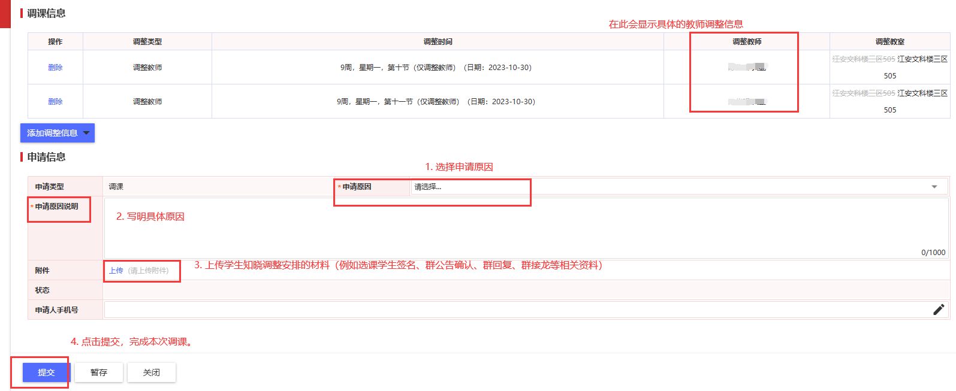Click the 申请类型 调课 value field

[218, 187]
